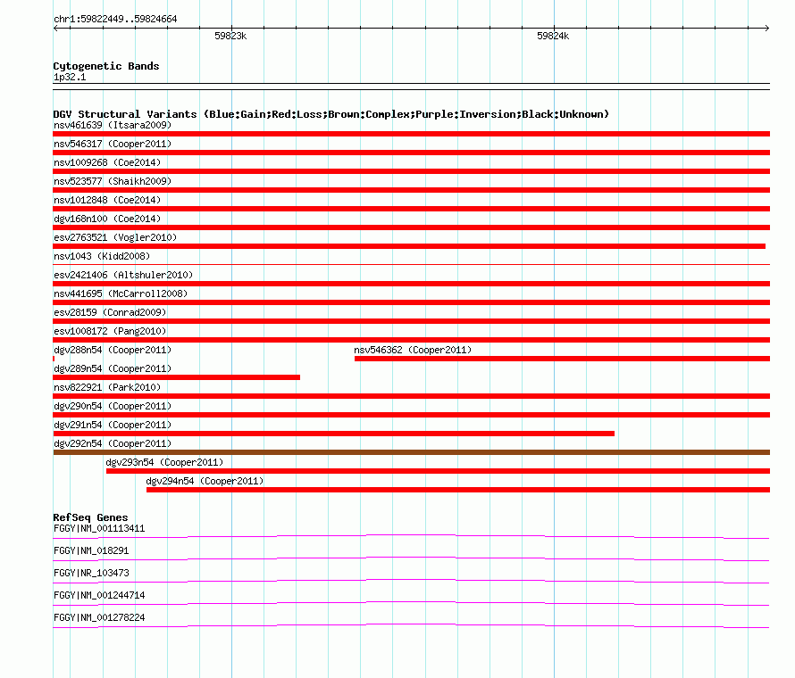Open variant nsv1009268 (Coe2014) label

pos(107,162)
